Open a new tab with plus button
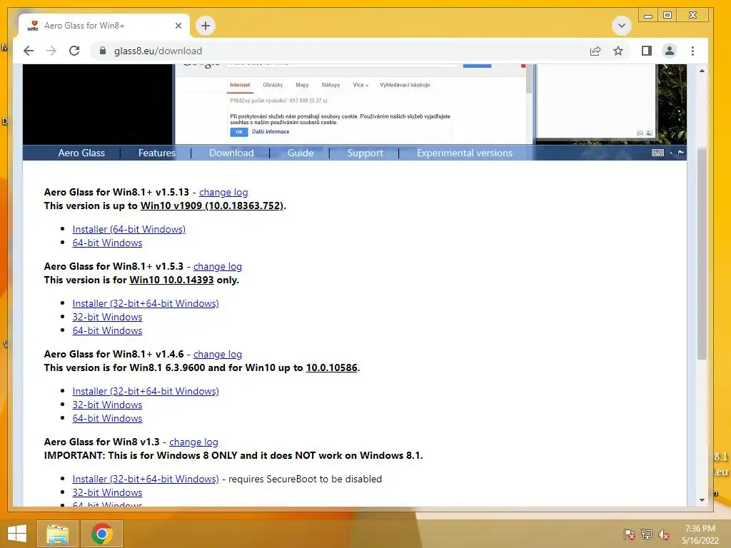Screen dimensions: 731x548 click(x=206, y=26)
